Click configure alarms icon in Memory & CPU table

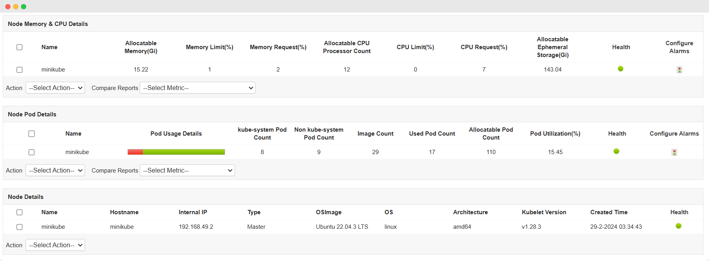point(679,70)
